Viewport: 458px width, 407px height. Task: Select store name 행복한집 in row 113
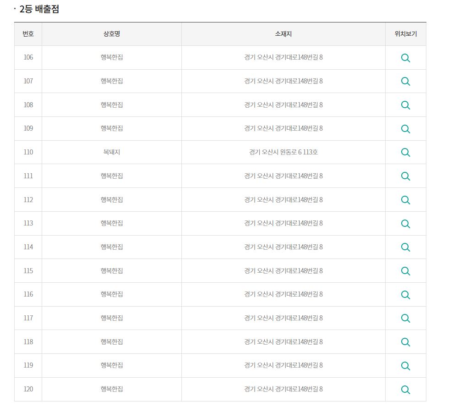[112, 223]
